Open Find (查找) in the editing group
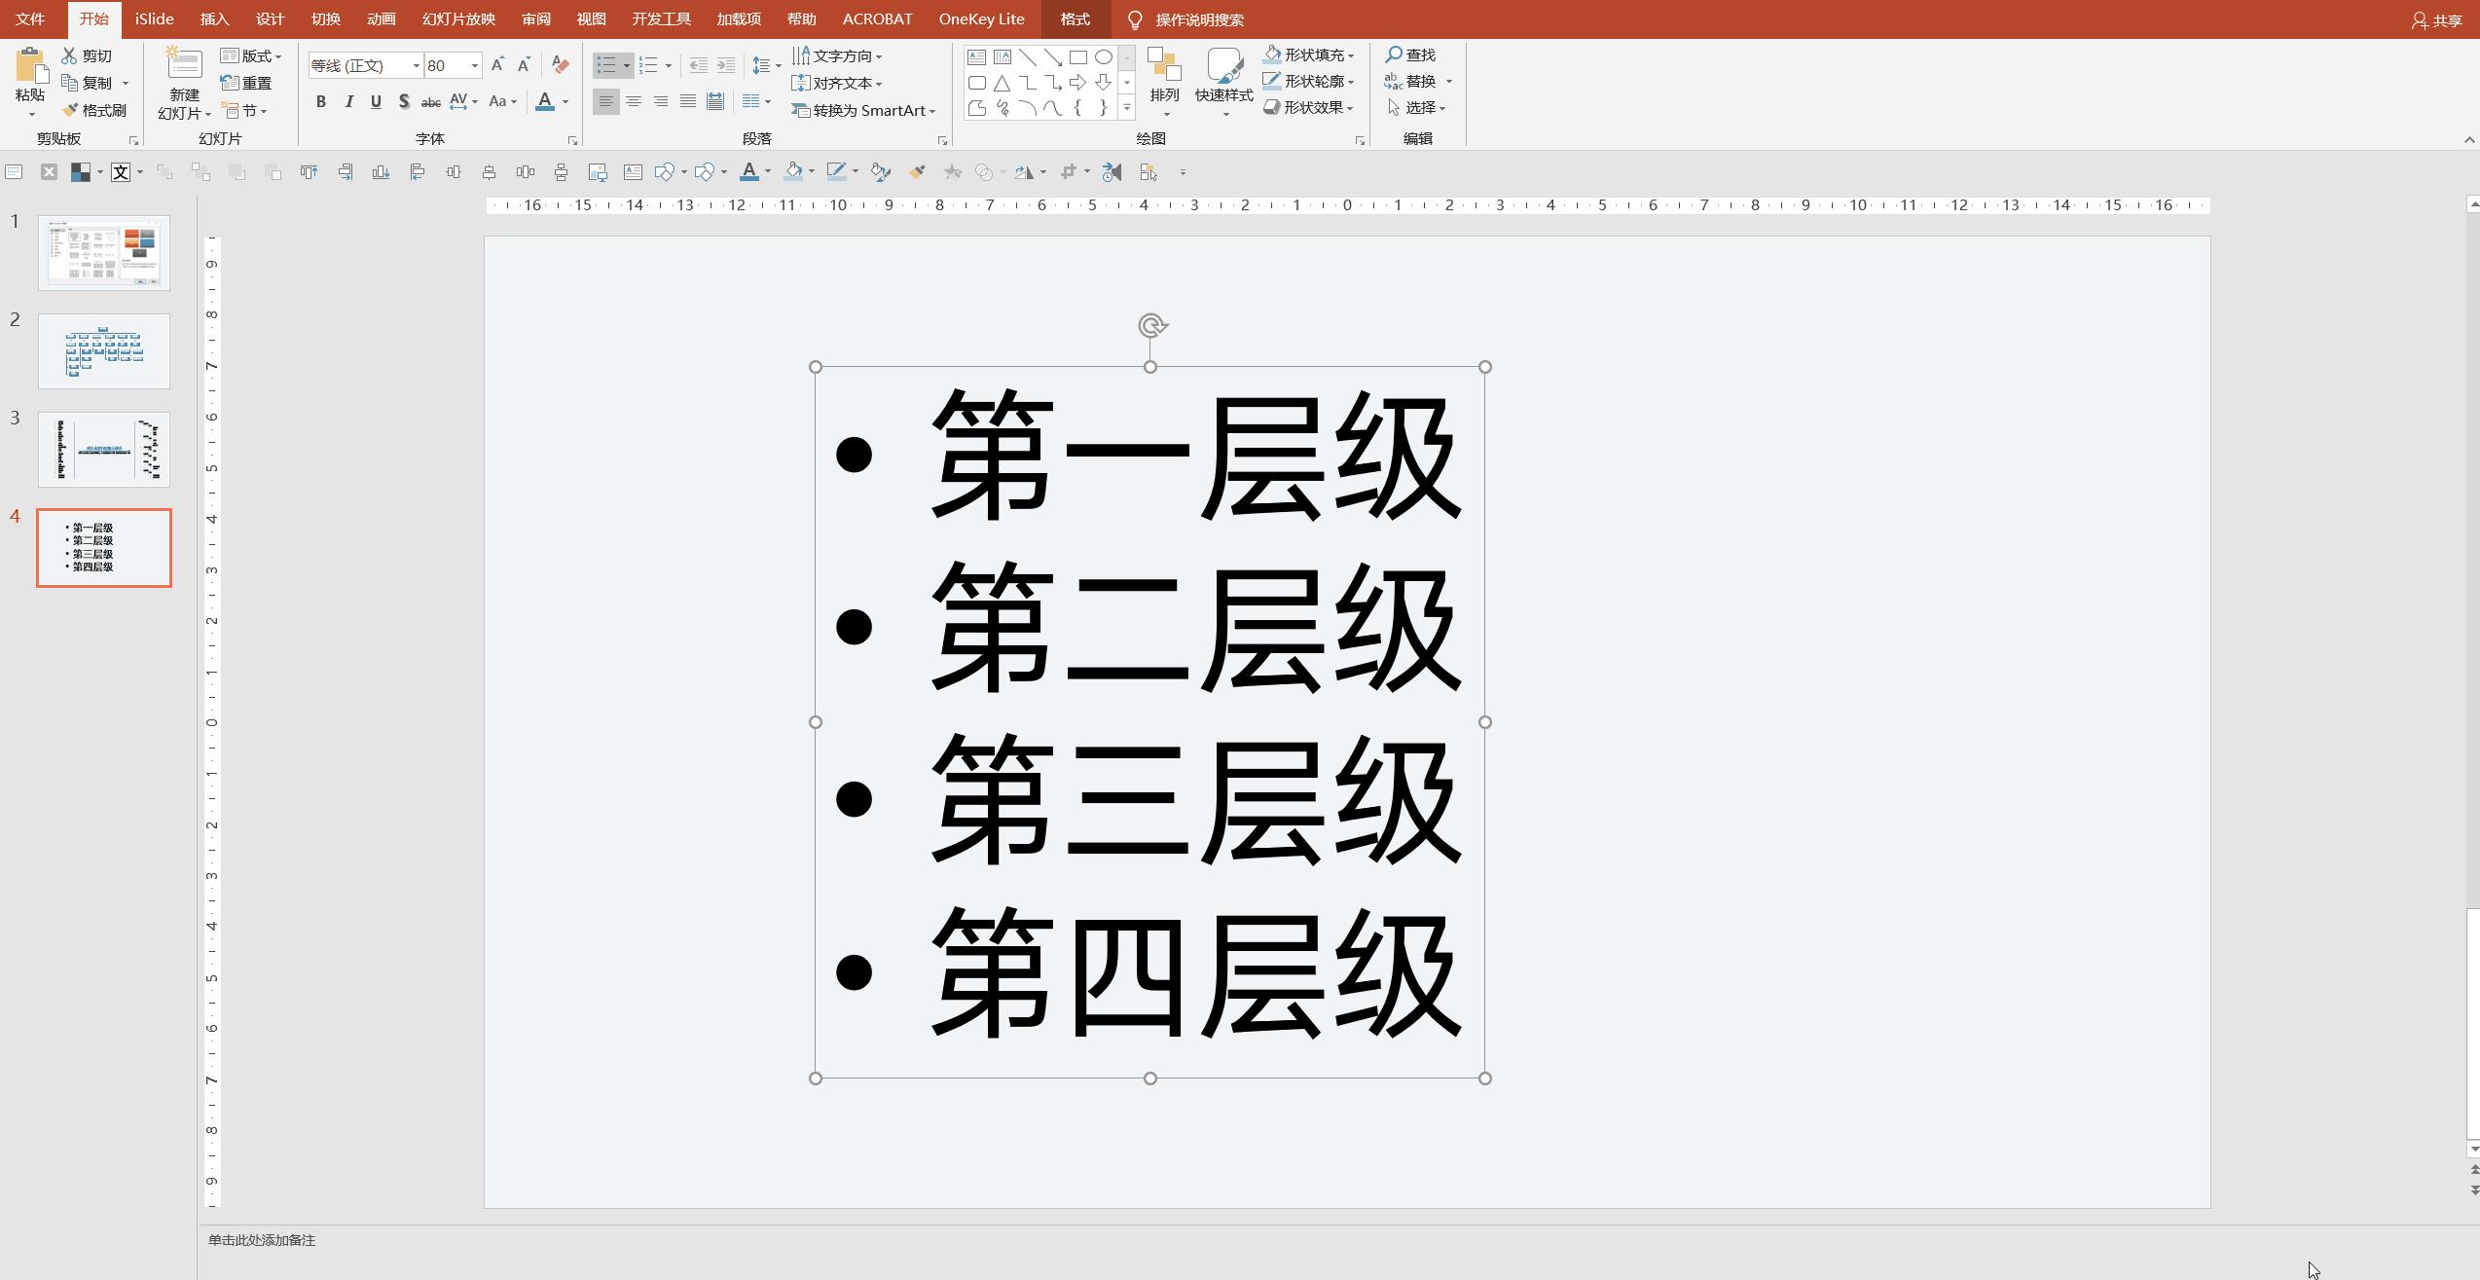2480x1280 pixels. 1412,55
